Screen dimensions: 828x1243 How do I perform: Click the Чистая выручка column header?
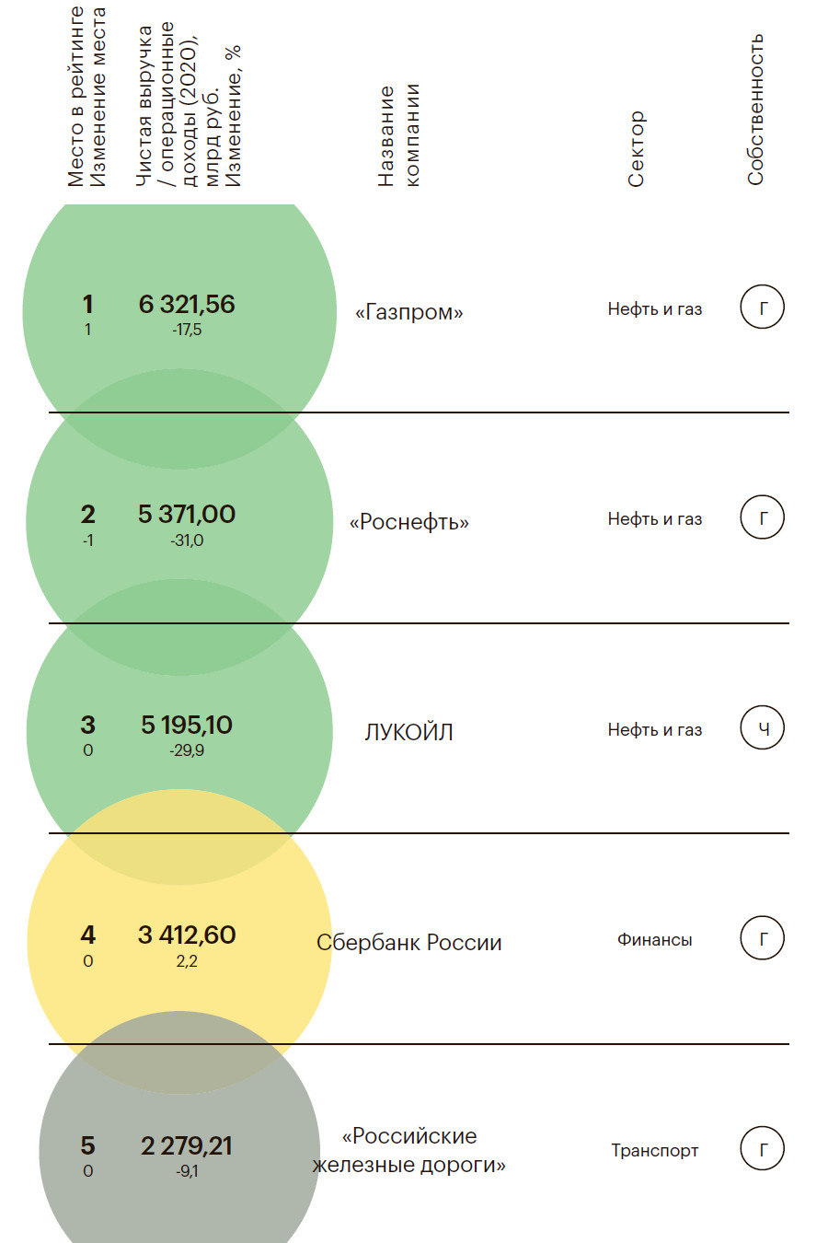pyautogui.click(x=189, y=106)
